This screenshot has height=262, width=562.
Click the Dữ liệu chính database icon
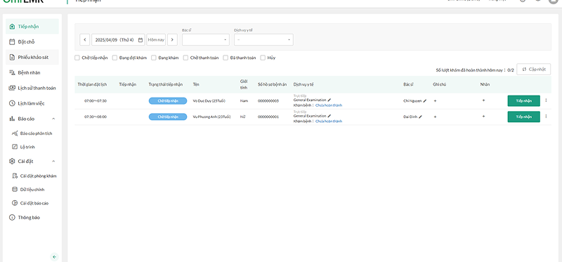coord(15,190)
